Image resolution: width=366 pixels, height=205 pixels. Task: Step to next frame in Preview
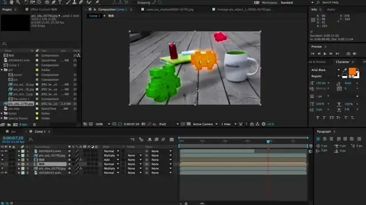[x=331, y=54]
